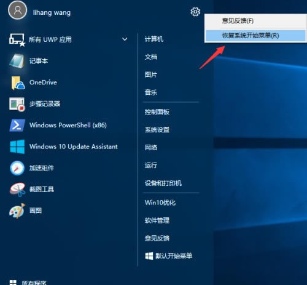Select 恢复系统开始菜单(R) menu entry
This screenshot has height=285, width=307.
(255, 36)
